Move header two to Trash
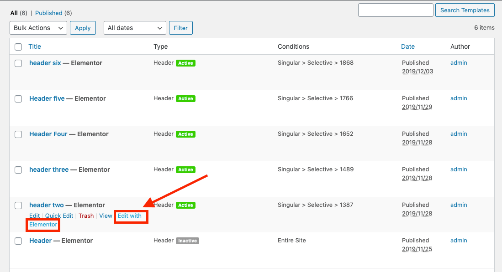The width and height of the screenshot is (502, 272). [86, 216]
